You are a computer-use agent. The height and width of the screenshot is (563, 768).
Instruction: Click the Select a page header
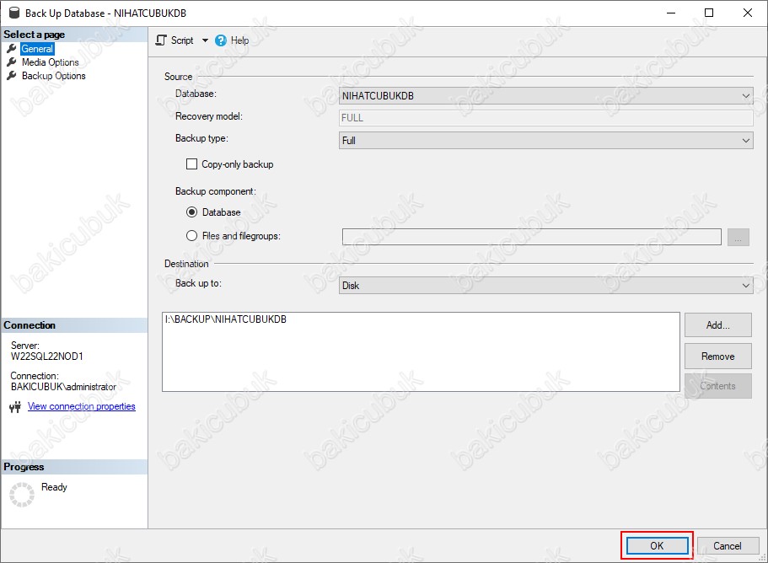click(74, 35)
